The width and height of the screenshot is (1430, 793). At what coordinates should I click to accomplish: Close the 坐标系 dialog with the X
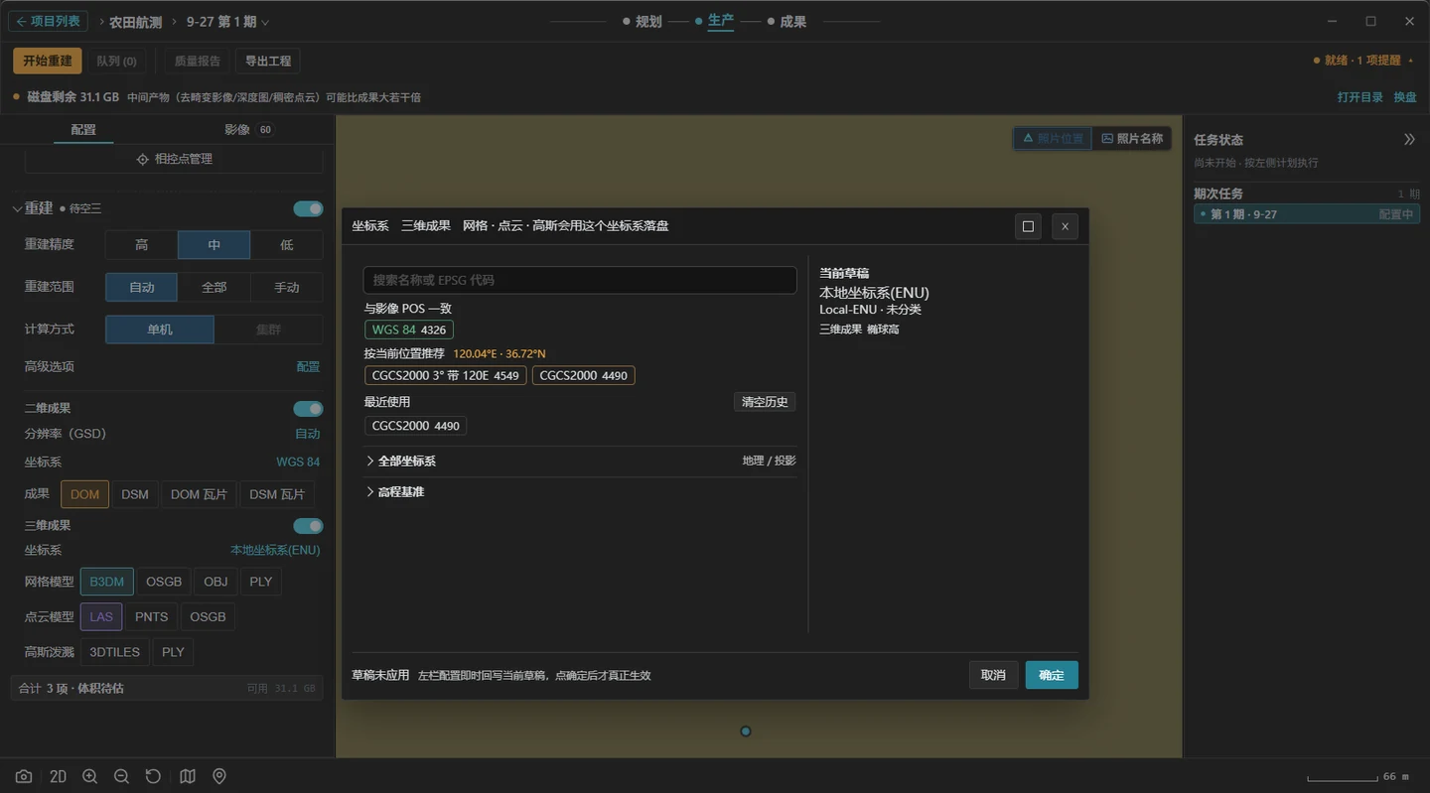coord(1065,226)
